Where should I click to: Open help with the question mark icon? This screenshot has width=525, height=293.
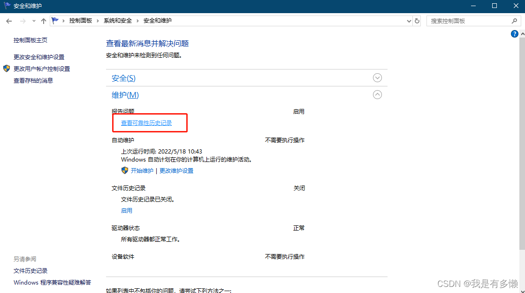514,34
